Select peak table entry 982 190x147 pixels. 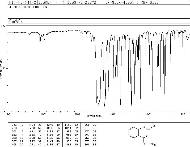[73, 131]
